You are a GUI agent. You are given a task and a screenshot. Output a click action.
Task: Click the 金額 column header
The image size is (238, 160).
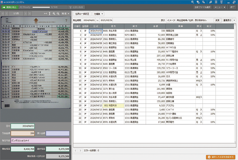click(155, 26)
